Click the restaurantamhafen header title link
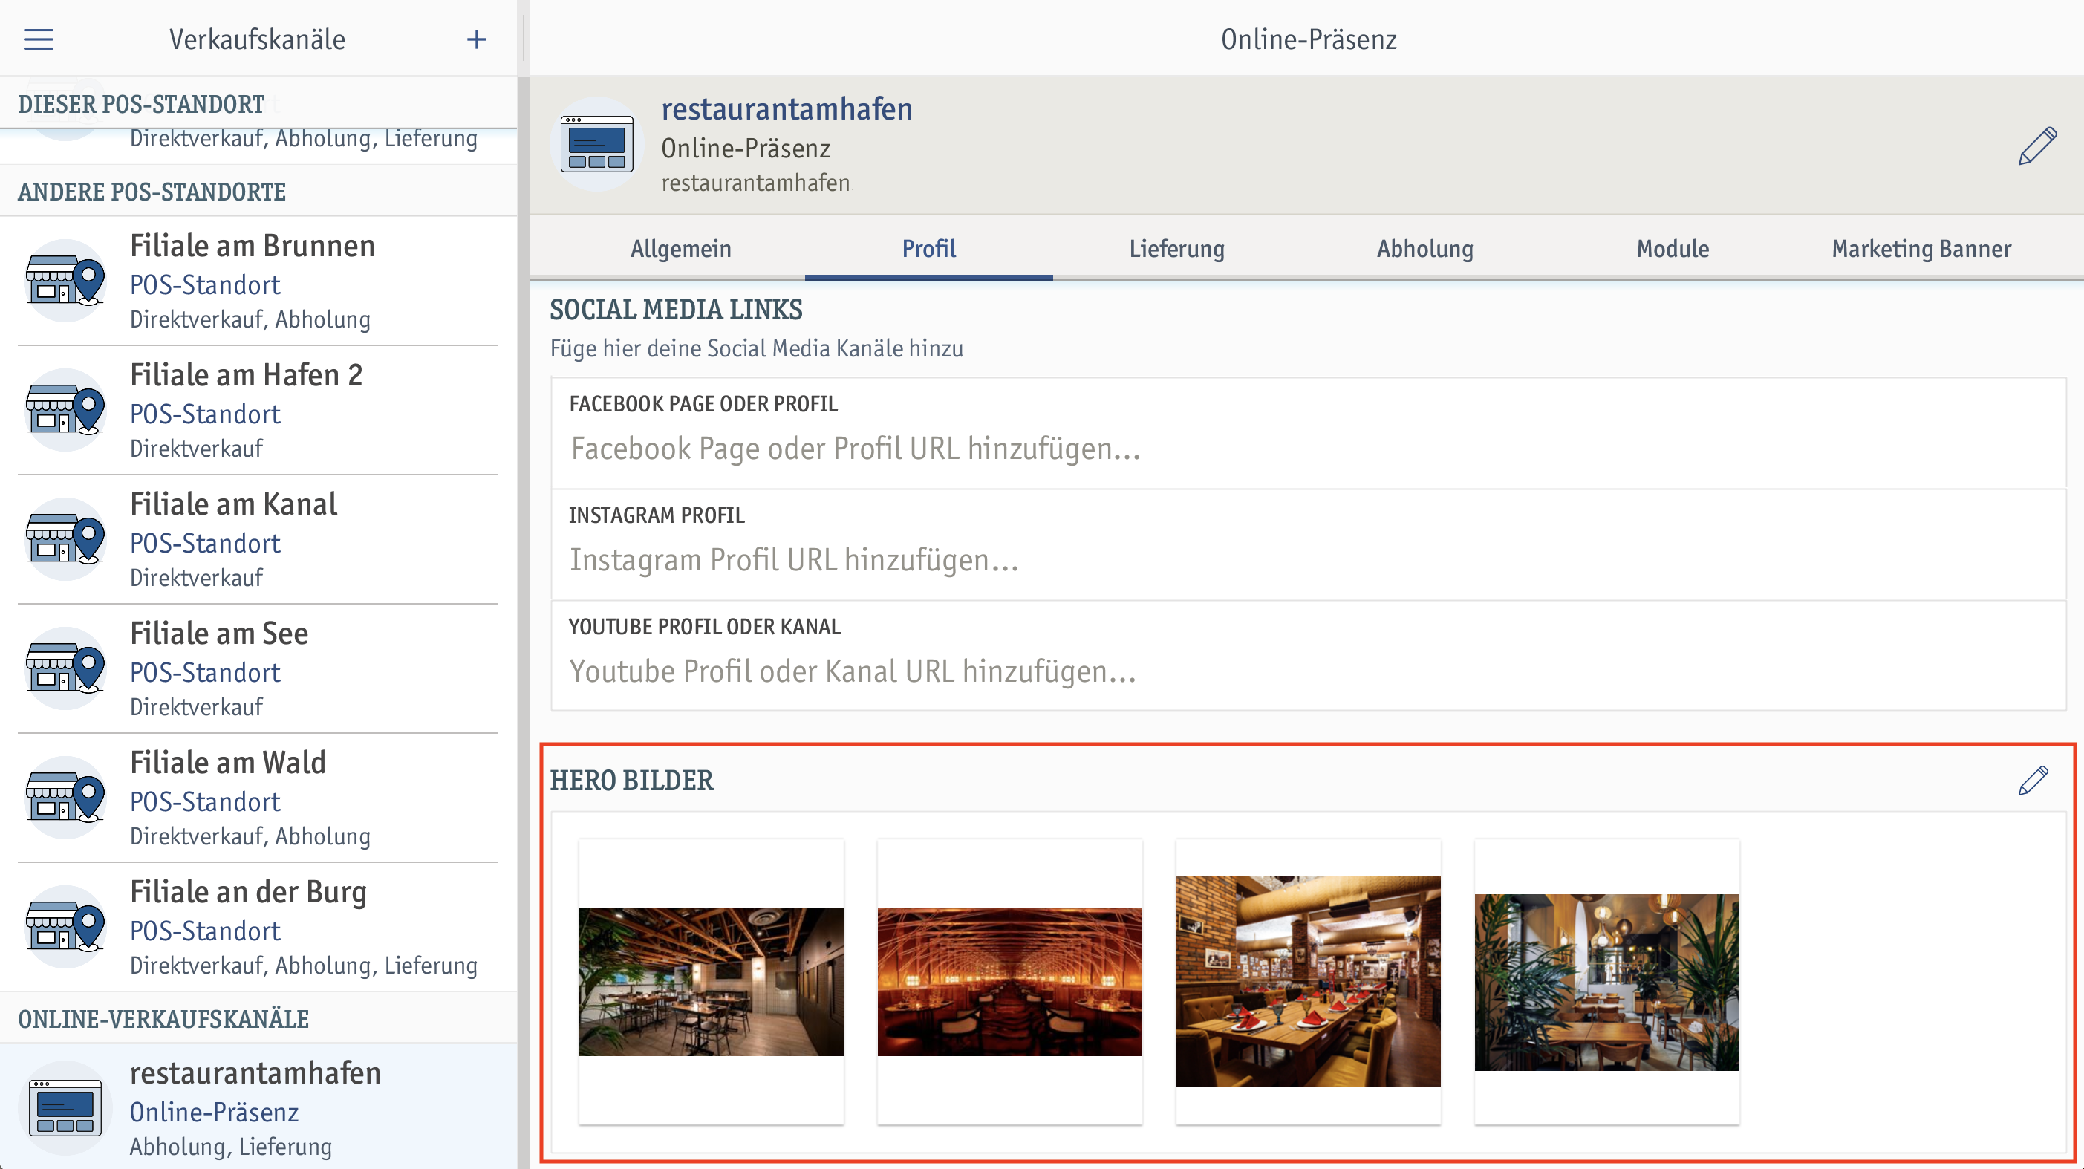This screenshot has height=1169, width=2084. pyautogui.click(x=787, y=108)
